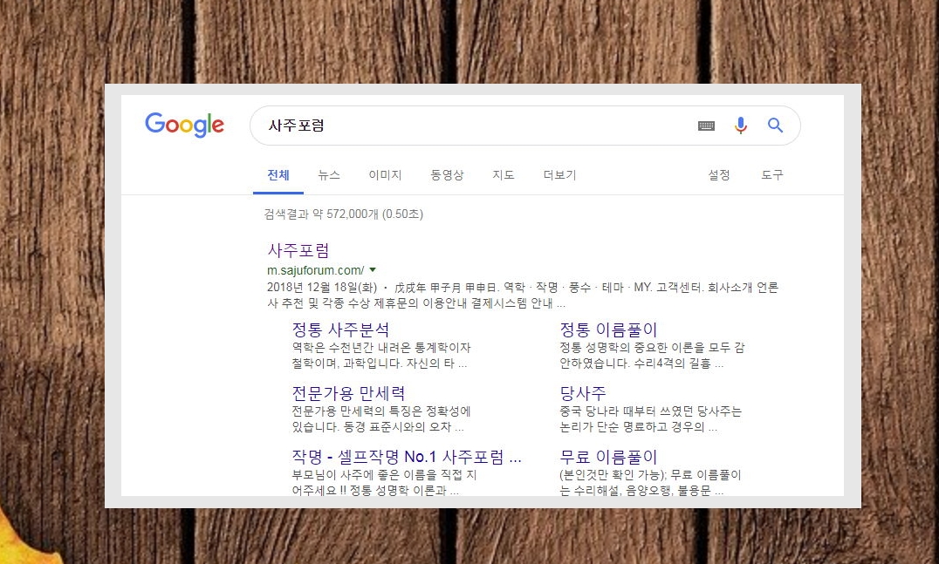Click snippet text (본인것만 확인 가능); 무료 이름풀이
This screenshot has width=939, height=564.
(650, 475)
